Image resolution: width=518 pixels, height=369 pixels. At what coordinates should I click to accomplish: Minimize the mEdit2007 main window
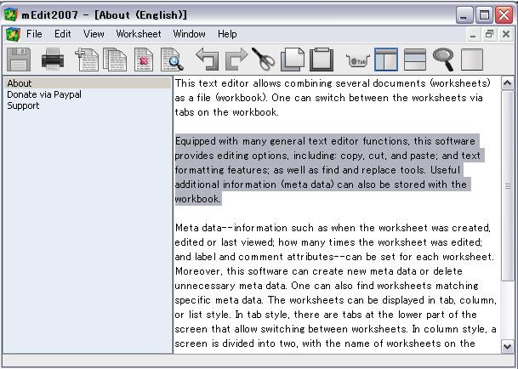[x=464, y=14]
